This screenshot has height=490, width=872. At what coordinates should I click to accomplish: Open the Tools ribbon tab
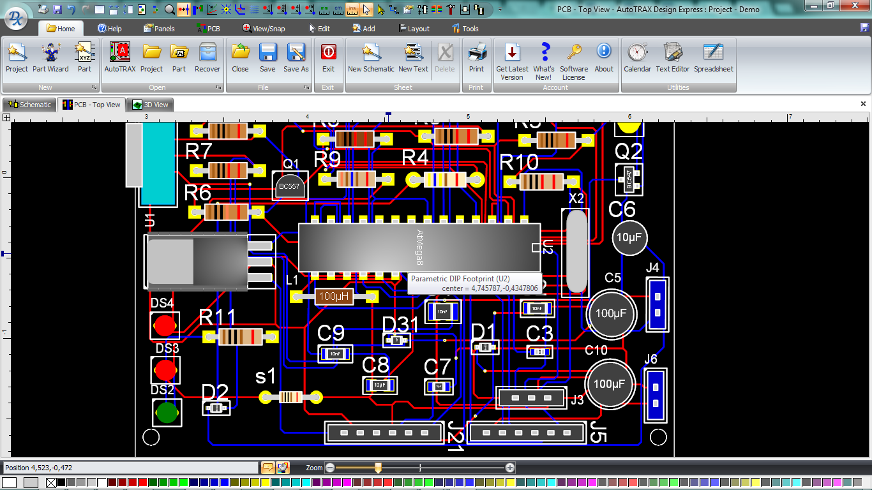pyautogui.click(x=465, y=29)
